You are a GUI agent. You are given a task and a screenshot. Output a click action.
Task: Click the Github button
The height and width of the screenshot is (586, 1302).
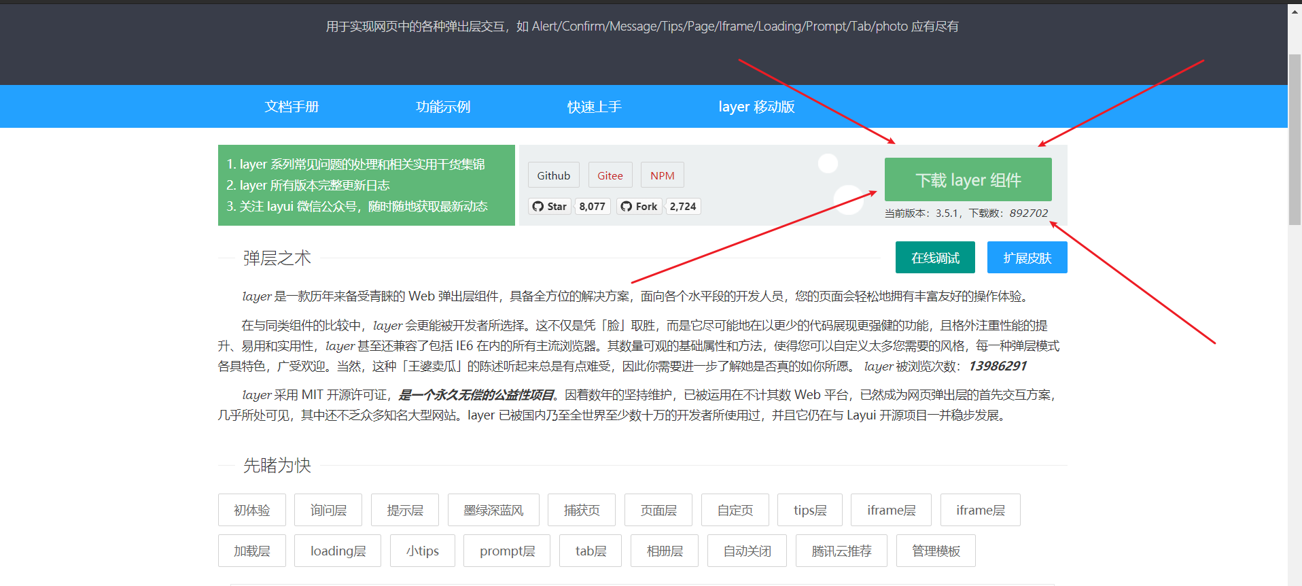[554, 175]
